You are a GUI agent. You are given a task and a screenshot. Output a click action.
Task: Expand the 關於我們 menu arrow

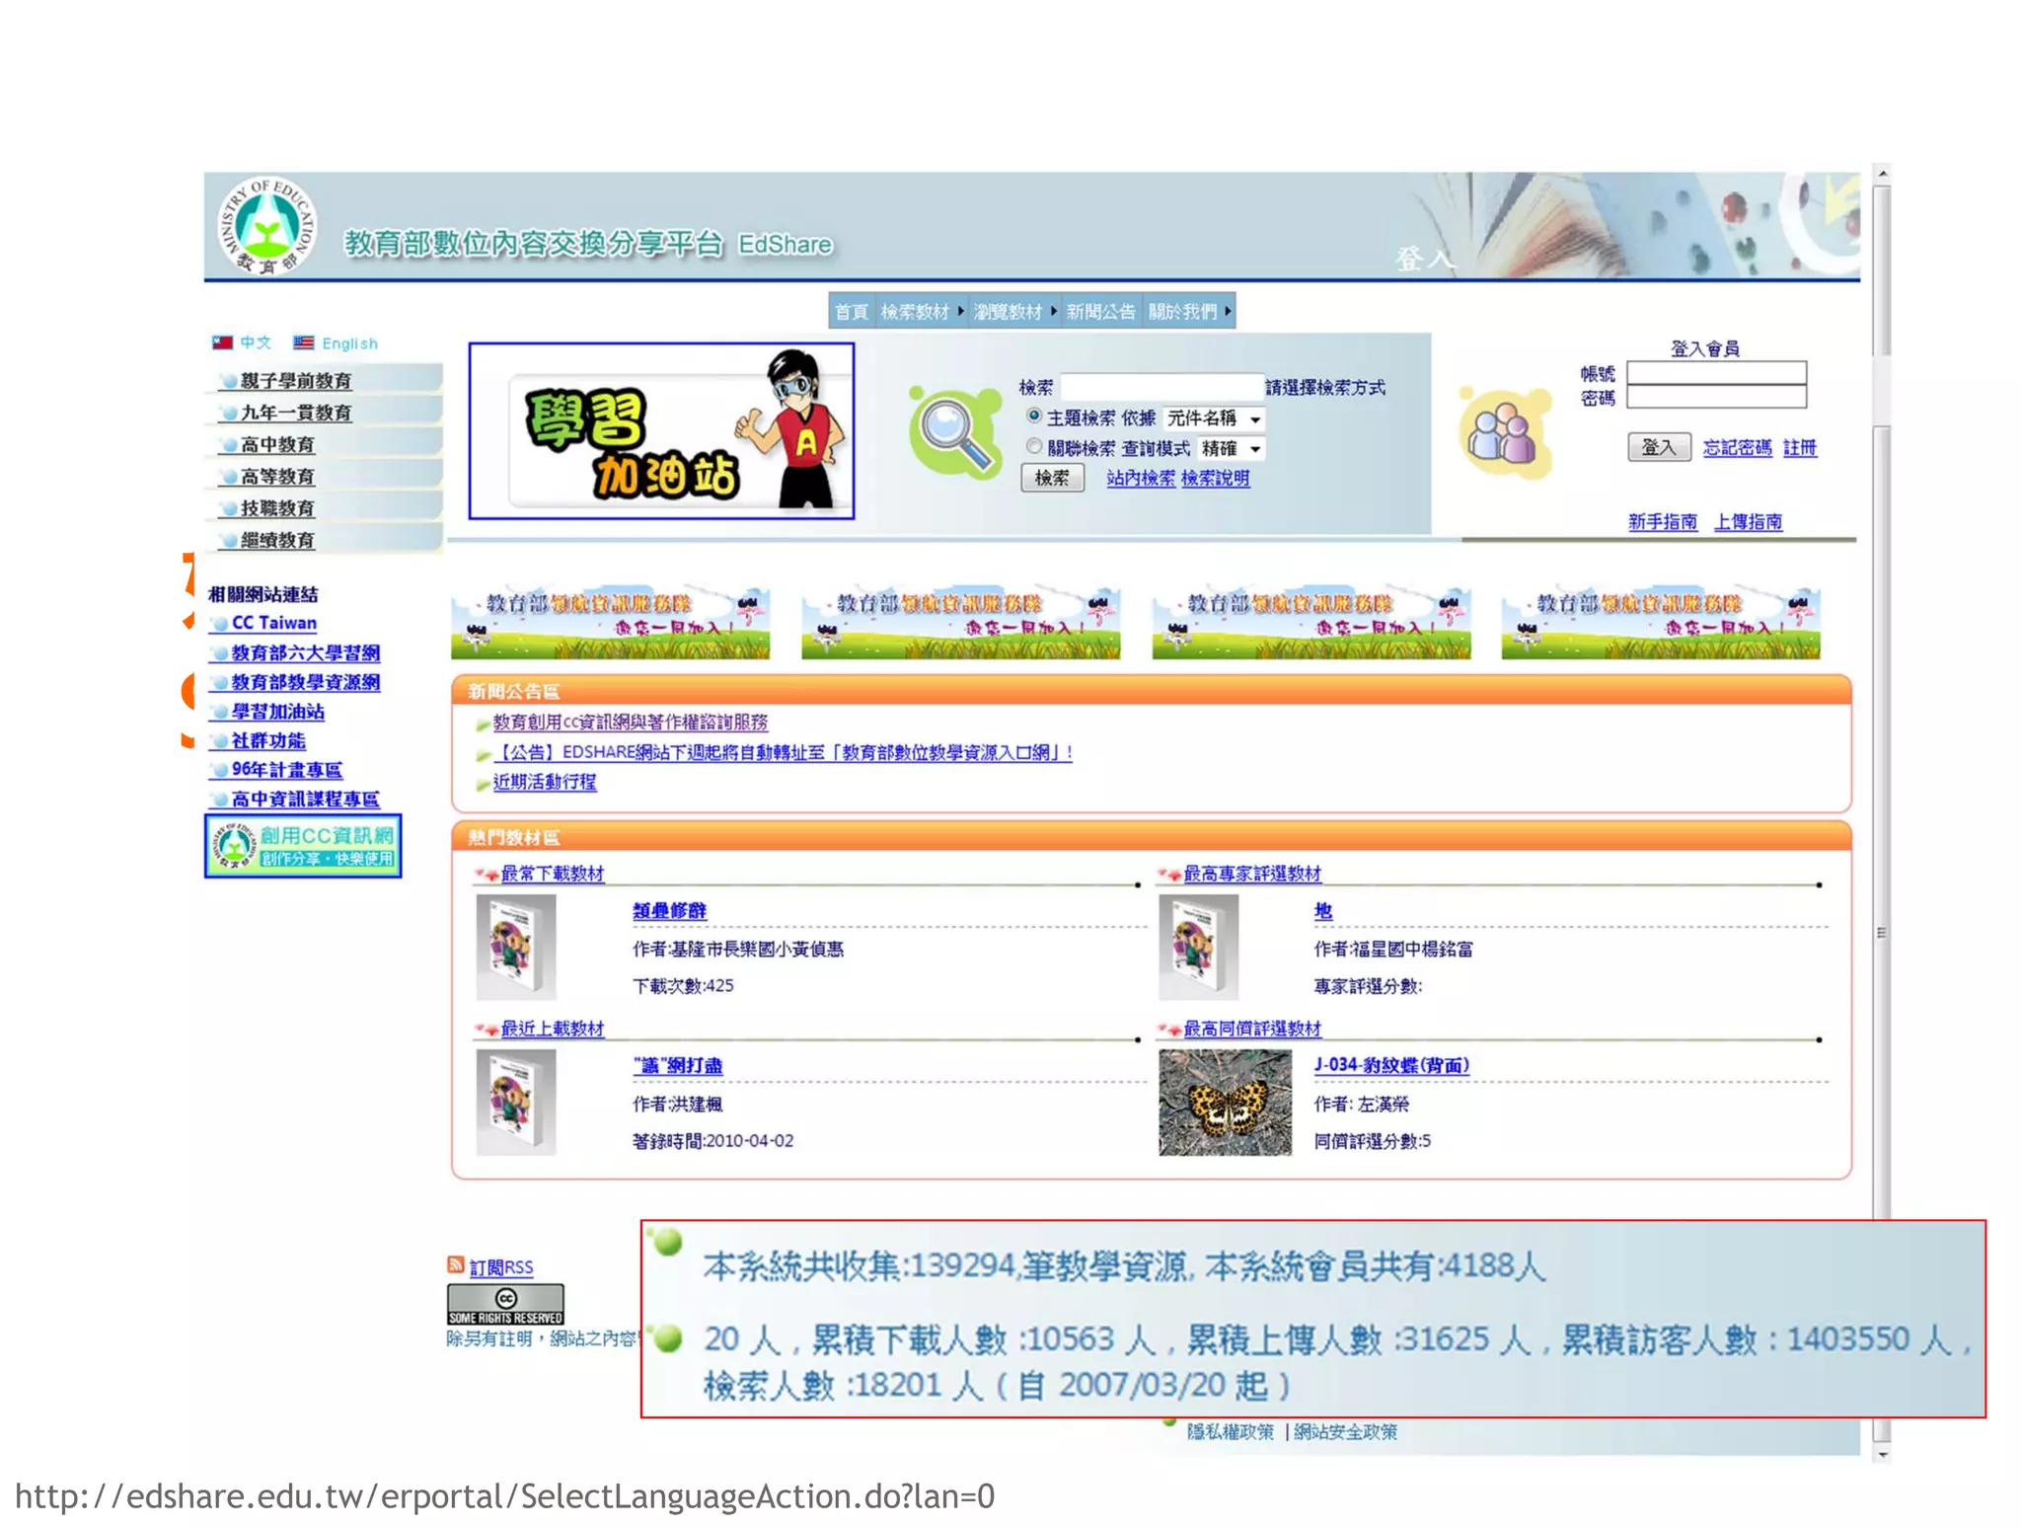pyautogui.click(x=1228, y=311)
